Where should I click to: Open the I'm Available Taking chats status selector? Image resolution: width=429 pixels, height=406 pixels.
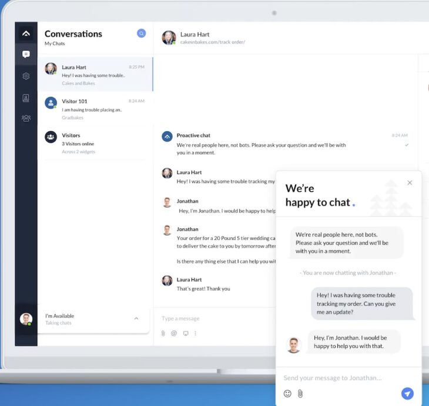pos(93,319)
